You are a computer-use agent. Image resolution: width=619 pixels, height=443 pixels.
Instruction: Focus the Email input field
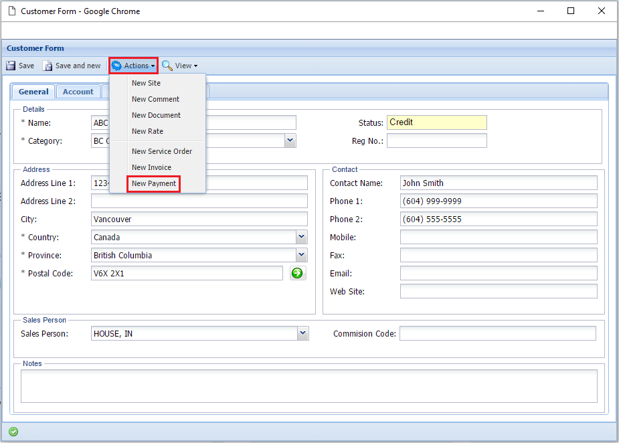click(499, 273)
